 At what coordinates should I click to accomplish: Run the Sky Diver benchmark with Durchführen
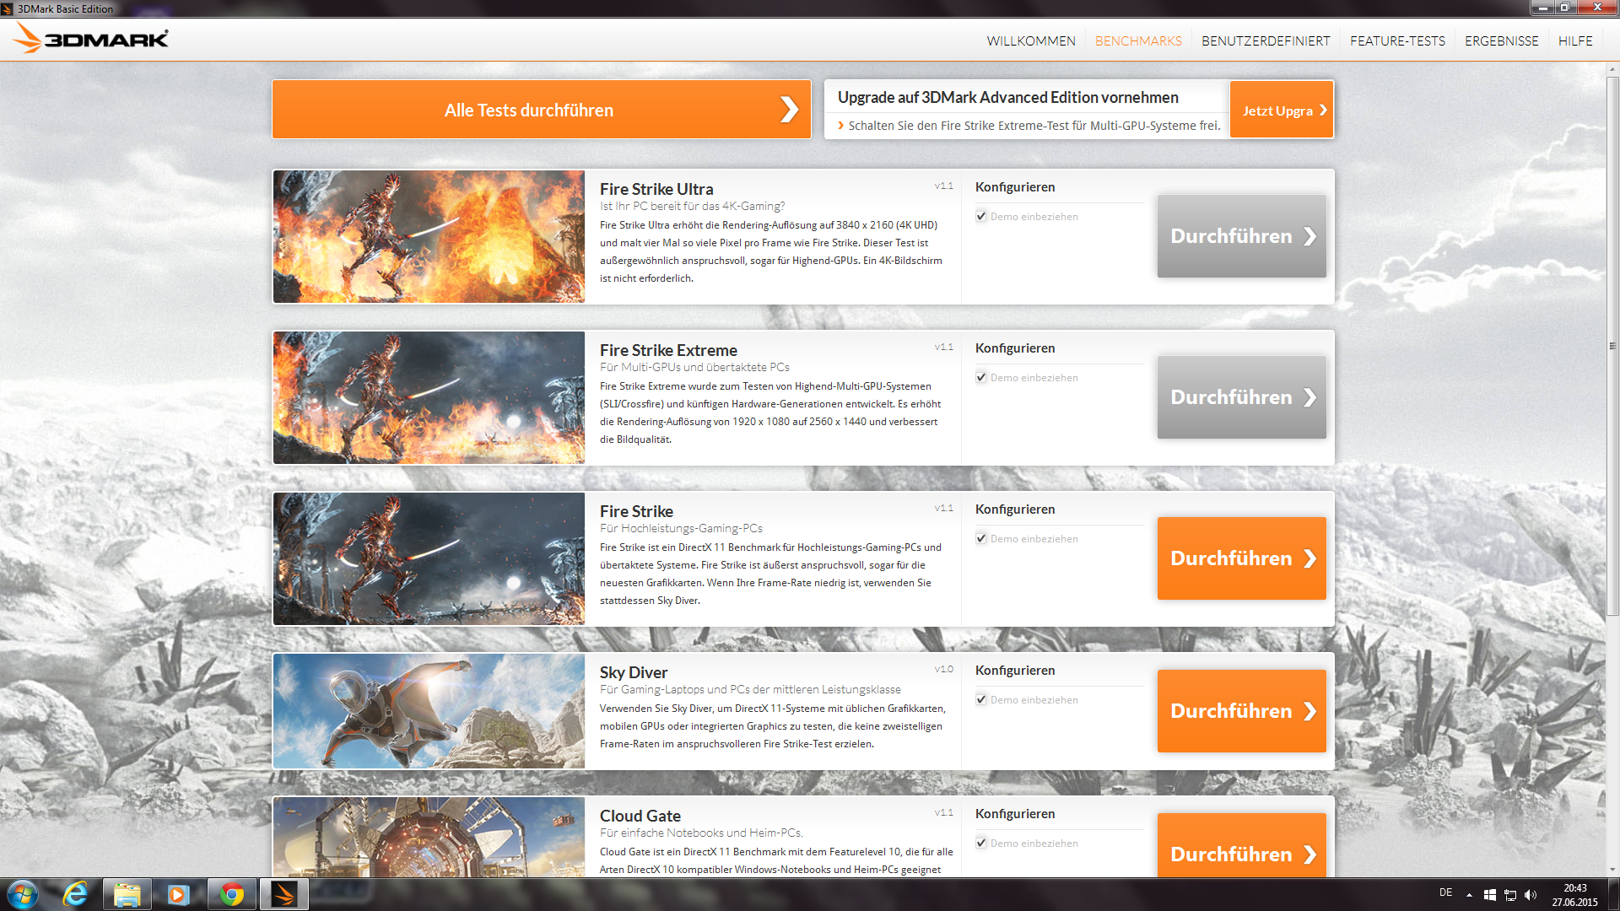click(1241, 711)
